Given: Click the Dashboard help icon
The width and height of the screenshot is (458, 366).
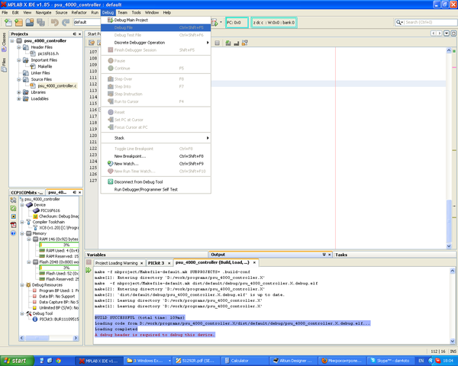Looking at the screenshot, I should click(13, 233).
